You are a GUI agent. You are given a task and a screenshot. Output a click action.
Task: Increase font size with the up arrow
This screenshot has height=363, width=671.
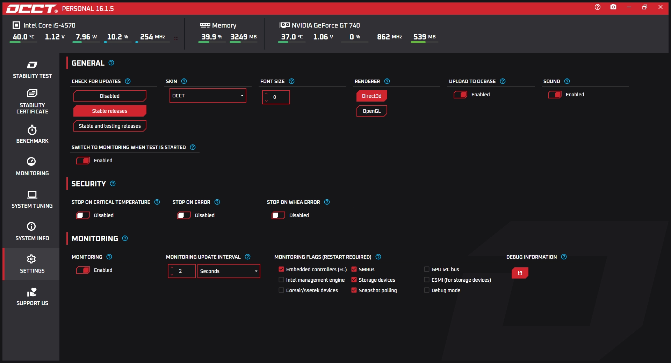point(266,94)
